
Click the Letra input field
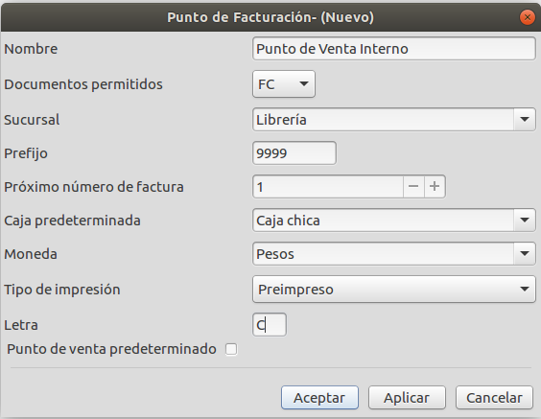[x=270, y=324]
